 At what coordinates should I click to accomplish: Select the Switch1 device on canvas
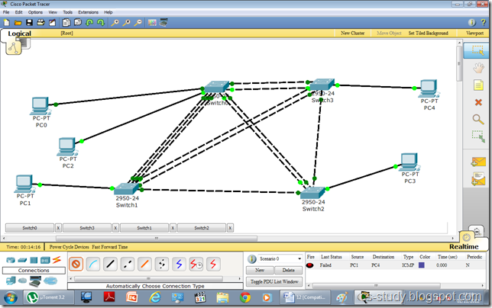point(127,189)
